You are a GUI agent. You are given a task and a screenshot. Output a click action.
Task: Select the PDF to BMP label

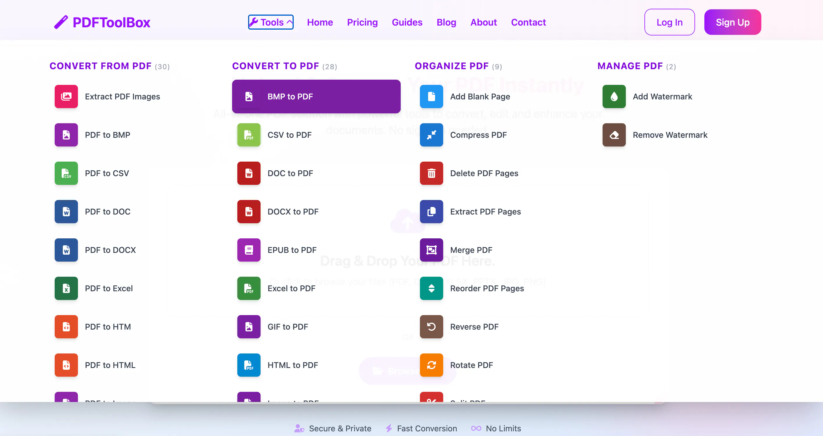click(108, 135)
